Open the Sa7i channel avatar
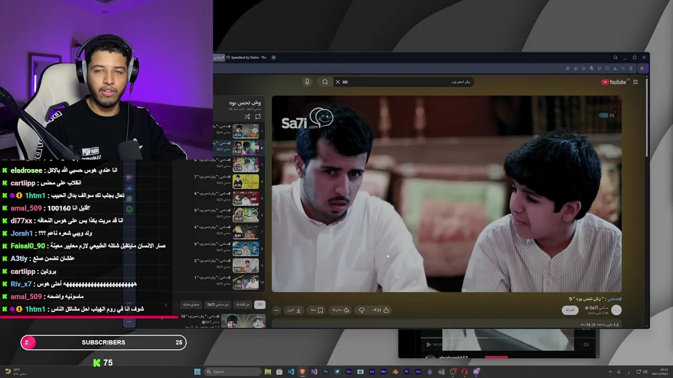This screenshot has height=378, width=673. click(x=616, y=310)
